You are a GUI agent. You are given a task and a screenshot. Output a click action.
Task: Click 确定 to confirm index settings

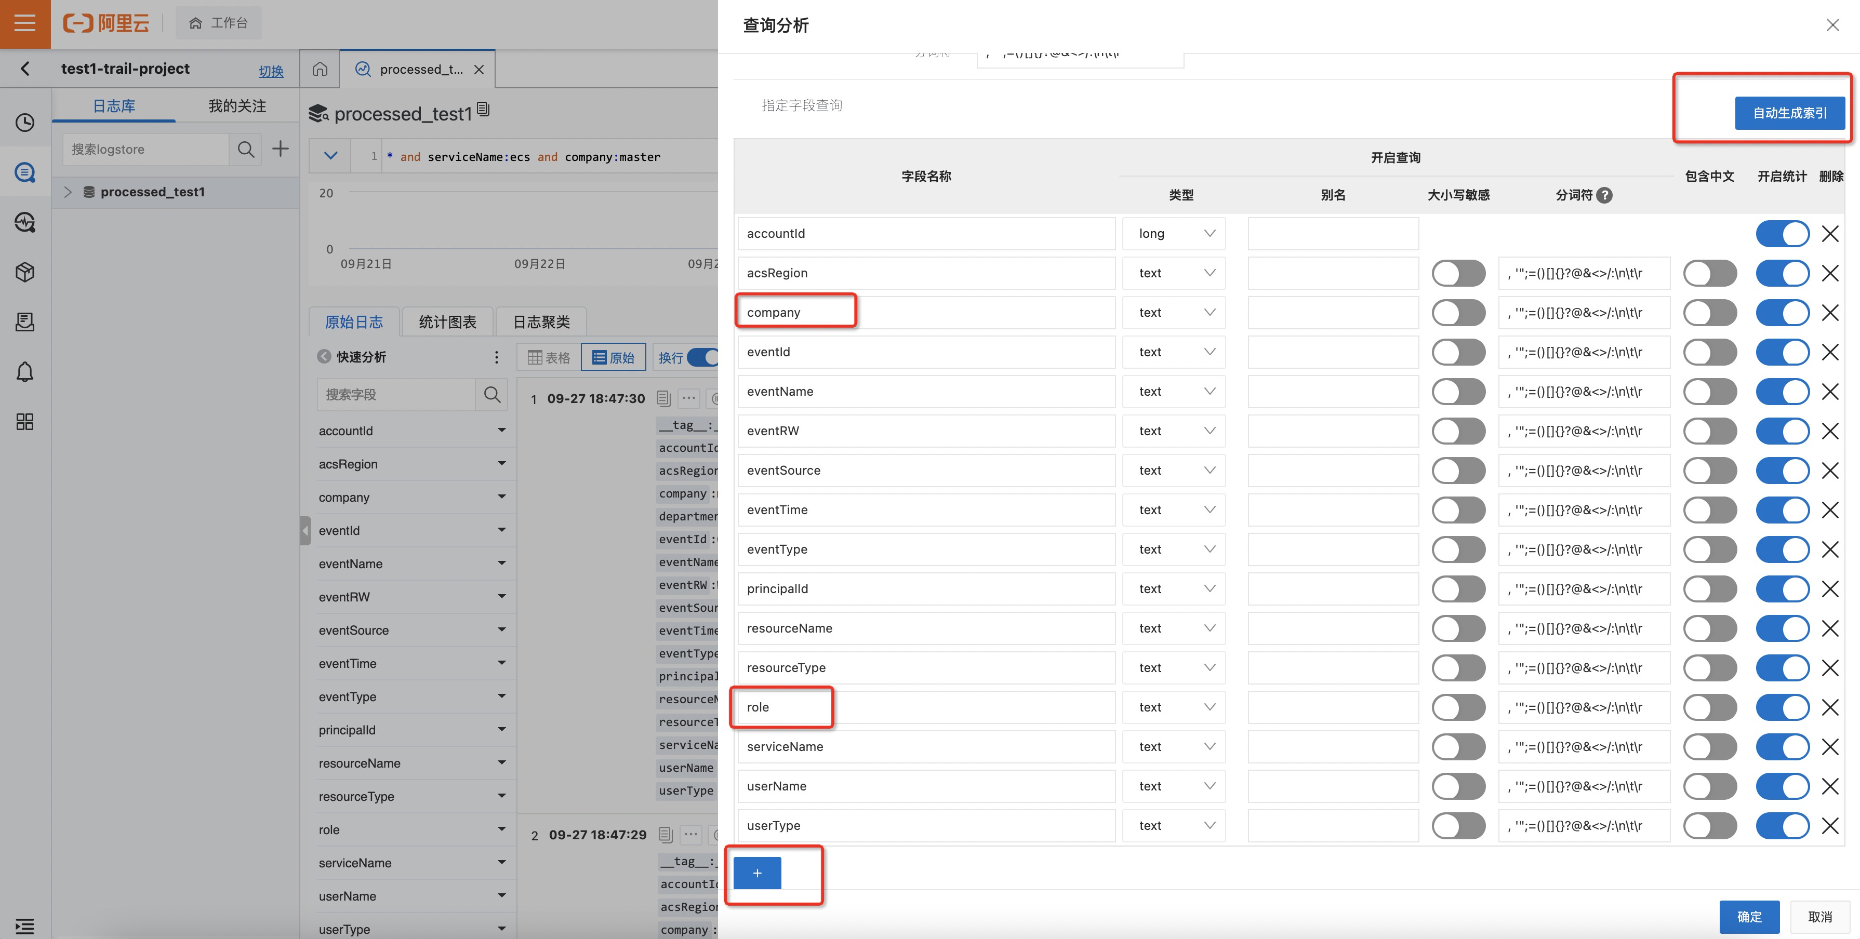point(1748,917)
